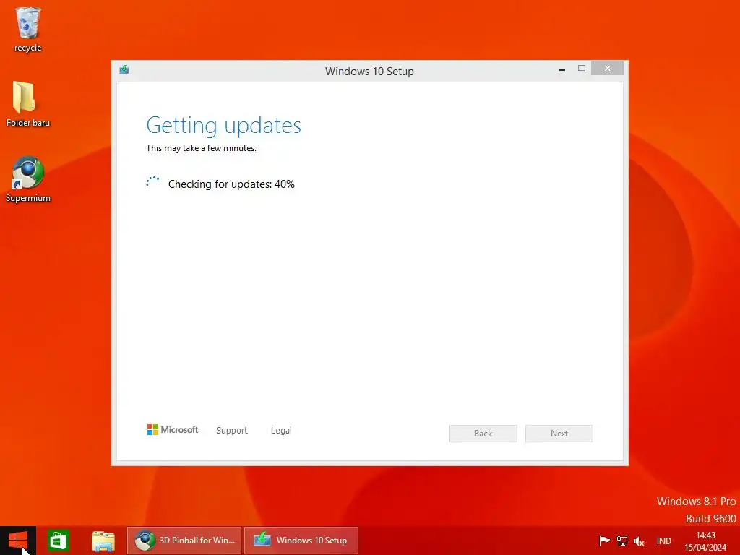The height and width of the screenshot is (555, 740).
Task: Open the Windows Start button
Action: 18,541
